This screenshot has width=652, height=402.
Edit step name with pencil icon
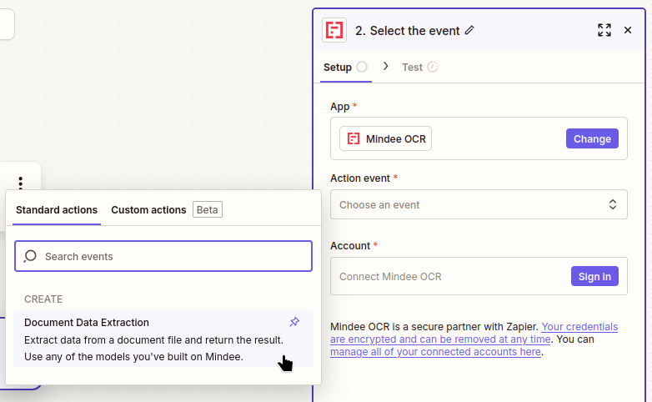[469, 30]
